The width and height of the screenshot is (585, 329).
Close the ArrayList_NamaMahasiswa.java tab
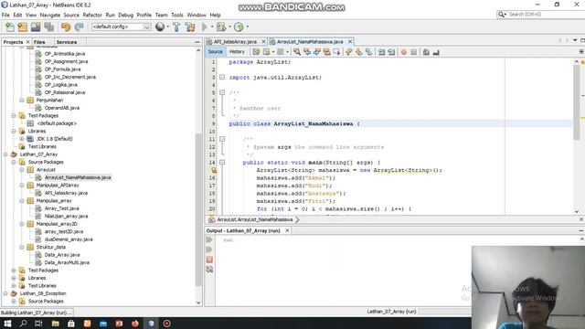[x=350, y=42]
